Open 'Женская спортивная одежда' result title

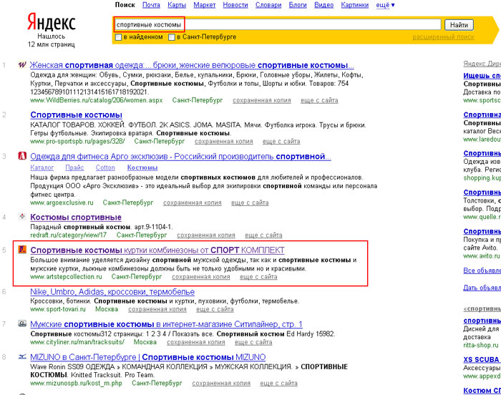192,65
